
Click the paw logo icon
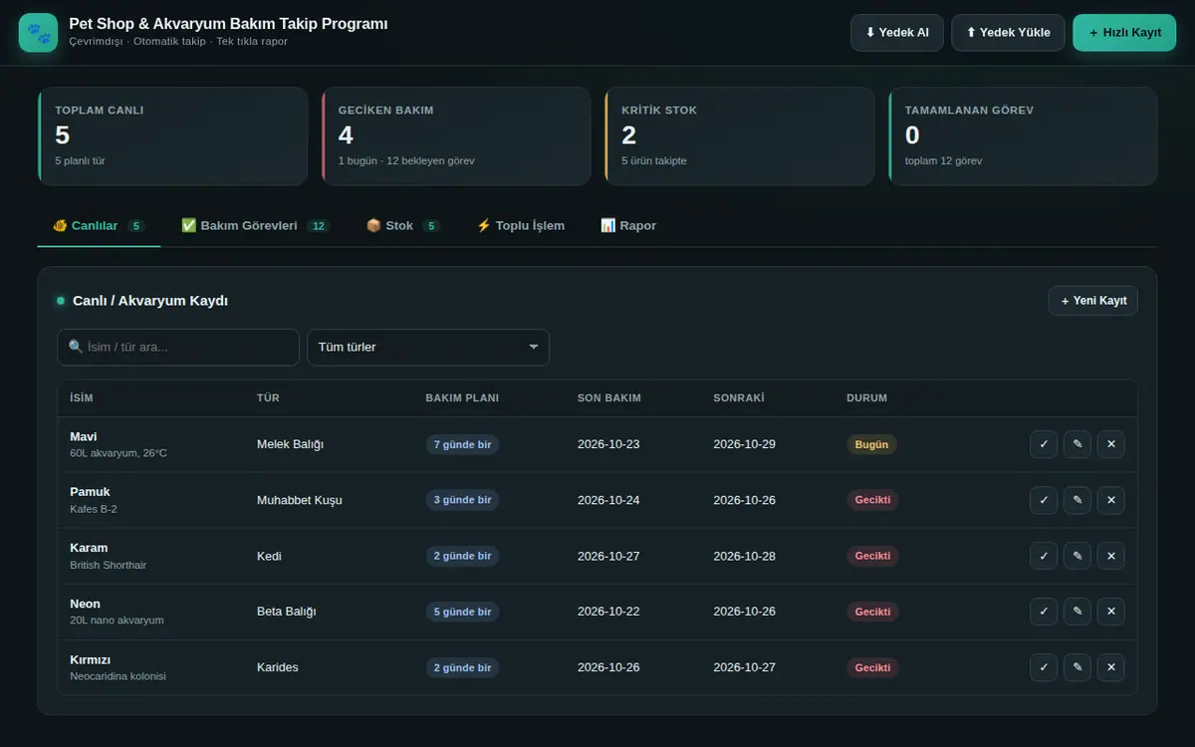tap(38, 33)
